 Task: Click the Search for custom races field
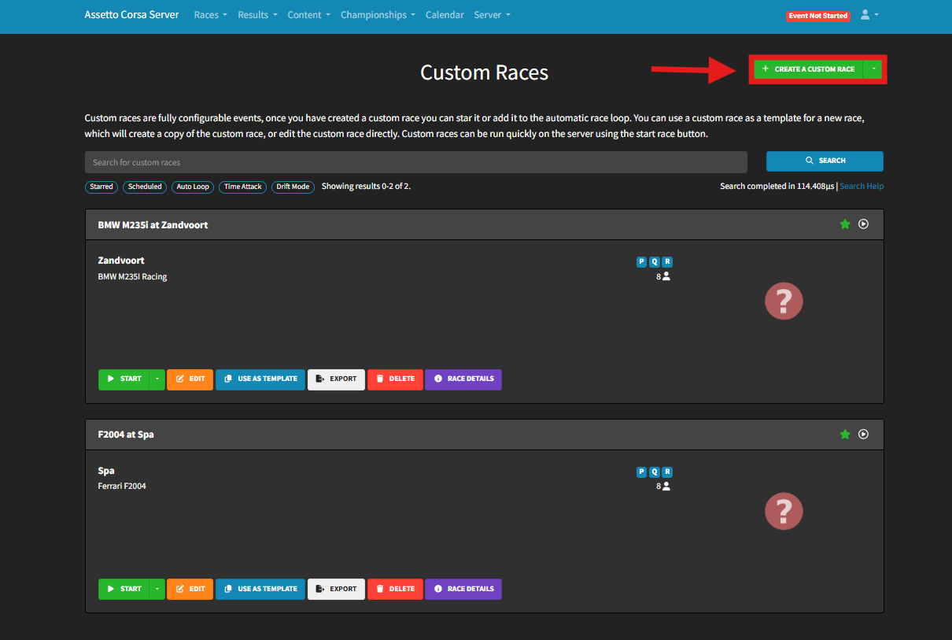coord(416,162)
